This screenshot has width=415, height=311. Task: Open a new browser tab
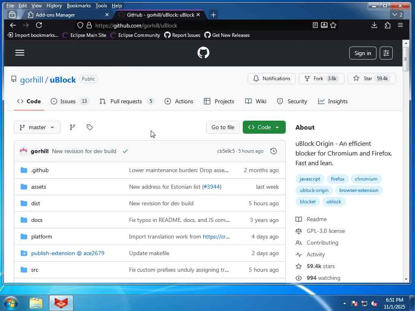[213, 15]
